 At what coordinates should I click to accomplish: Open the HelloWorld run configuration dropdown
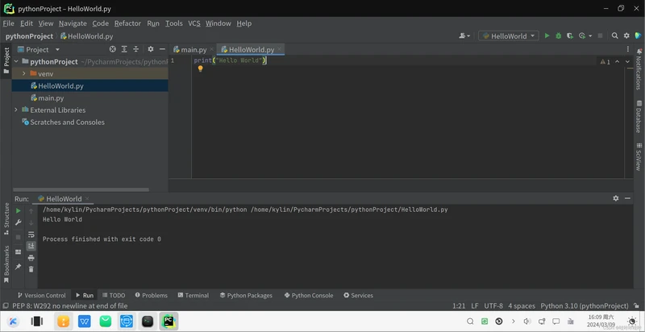coord(509,35)
